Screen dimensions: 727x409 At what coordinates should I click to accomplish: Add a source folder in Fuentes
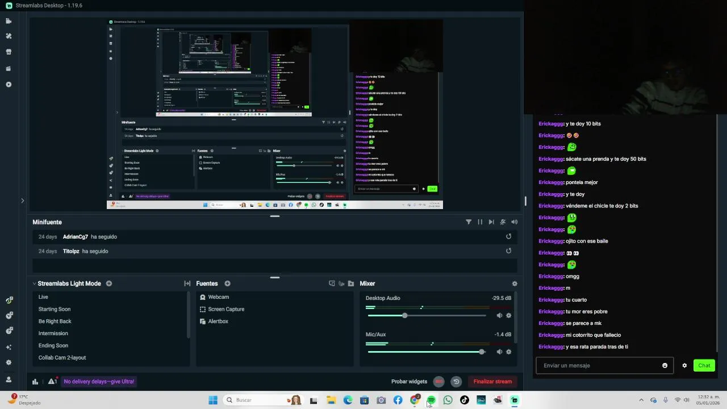tap(351, 283)
